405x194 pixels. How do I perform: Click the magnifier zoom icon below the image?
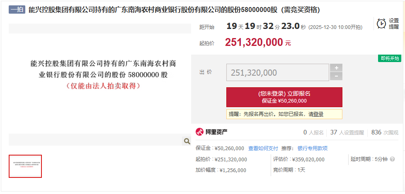click(x=187, y=141)
